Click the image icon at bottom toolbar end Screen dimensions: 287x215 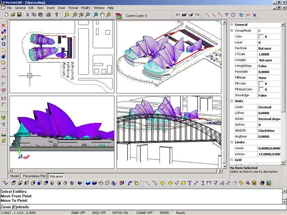(x=269, y=183)
